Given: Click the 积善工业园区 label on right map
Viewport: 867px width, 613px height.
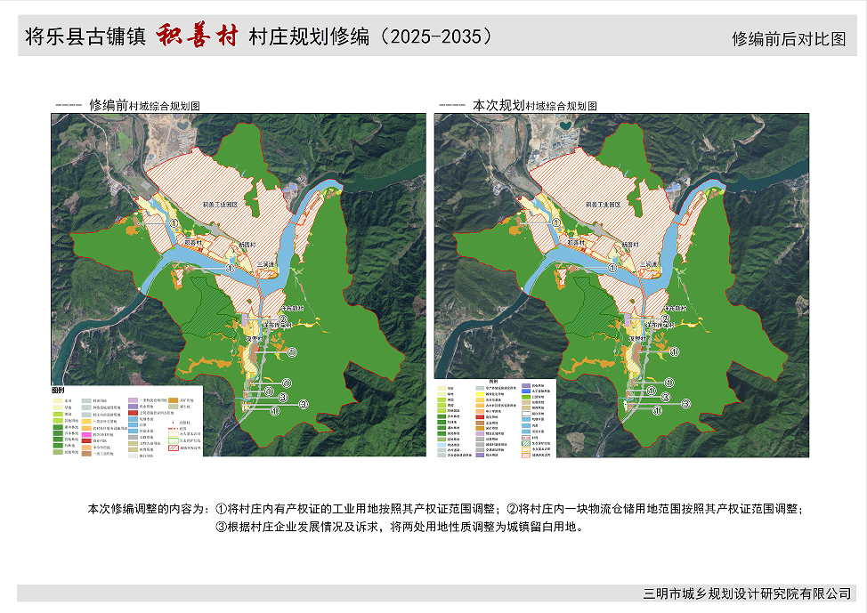Looking at the screenshot, I should pos(605,204).
